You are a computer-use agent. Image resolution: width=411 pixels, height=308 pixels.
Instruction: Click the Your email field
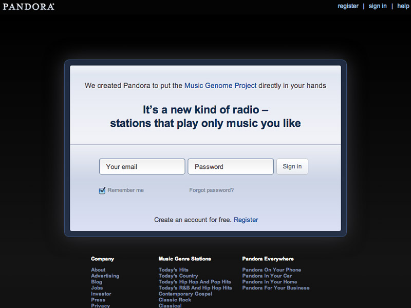142,166
